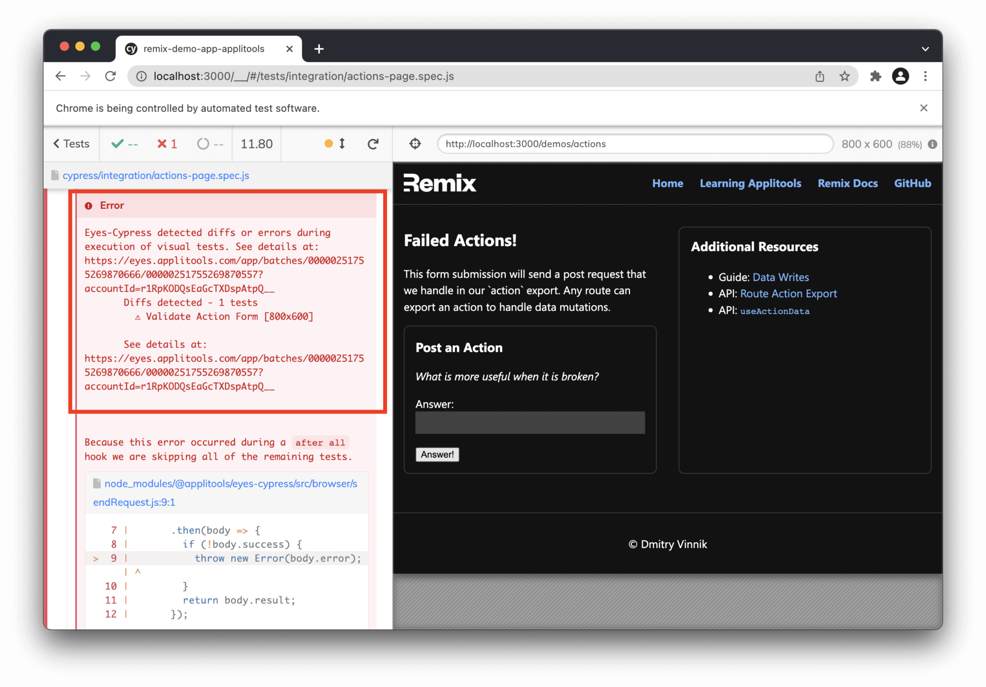Screen dimensions: 986x687
Task: Click the Cypress selector playground crosshair icon
Action: (415, 143)
